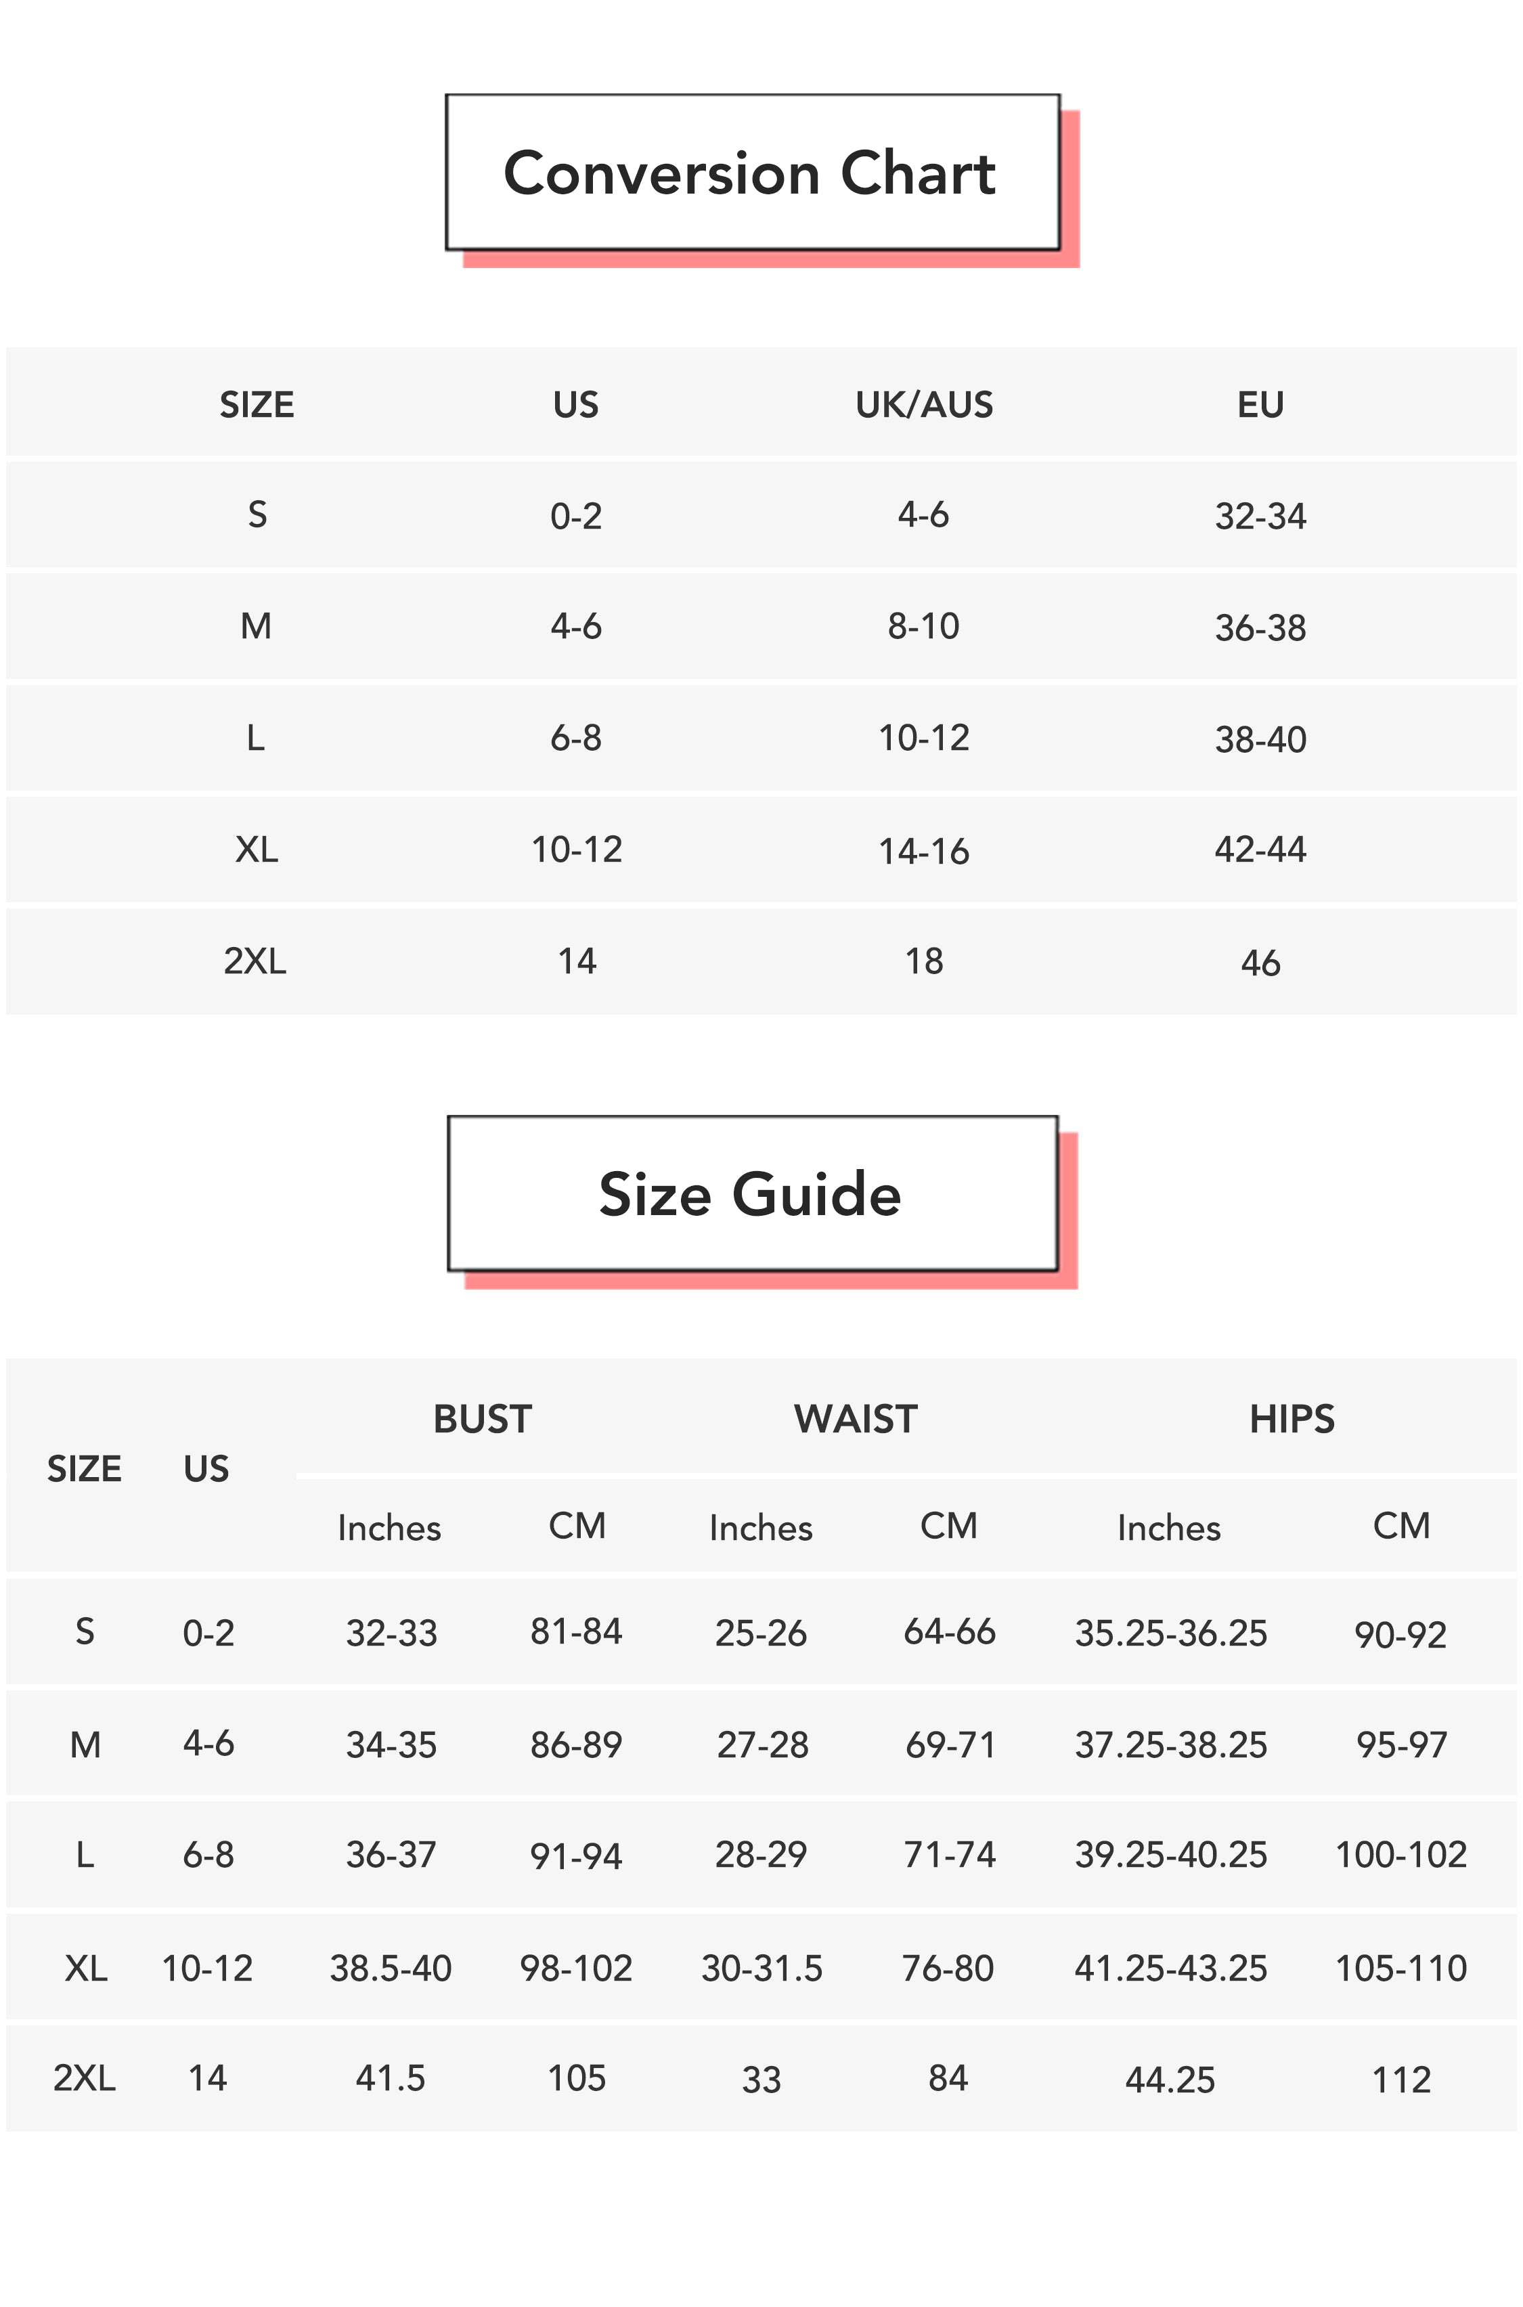Image resolution: width=1523 pixels, height=2307 pixels.
Task: Click the BUST measurement header
Action: point(482,1419)
